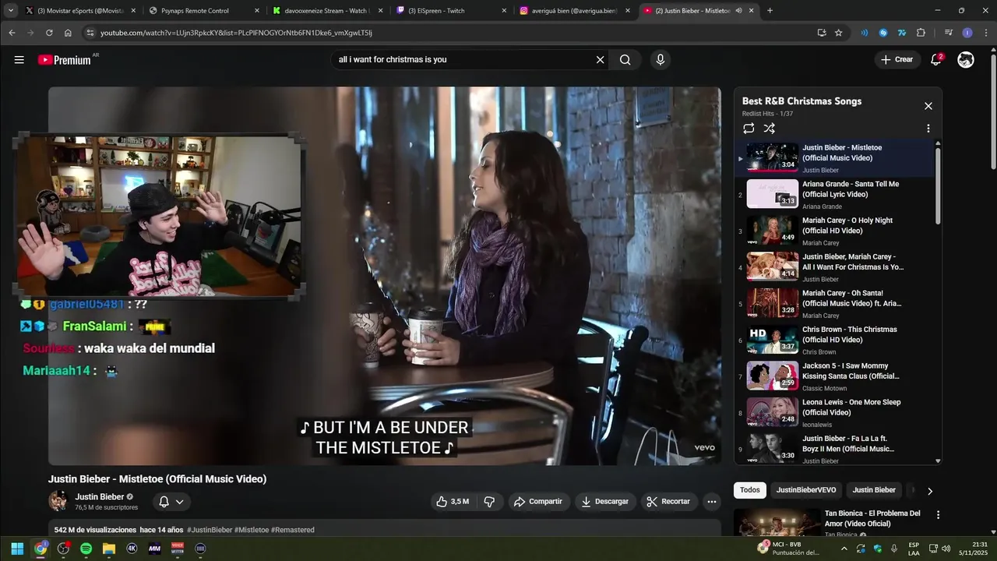Open Spotify from the taskbar
Screen dimensions: 997x561
point(86,549)
